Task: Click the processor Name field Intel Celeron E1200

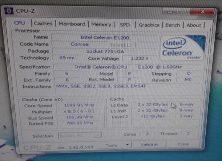Action: coord(105,37)
